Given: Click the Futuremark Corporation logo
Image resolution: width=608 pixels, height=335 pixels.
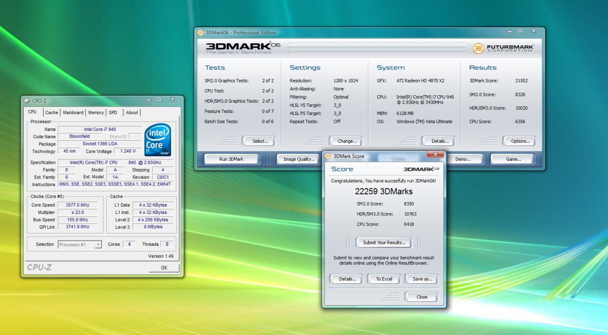Looking at the screenshot, I should pos(503,48).
